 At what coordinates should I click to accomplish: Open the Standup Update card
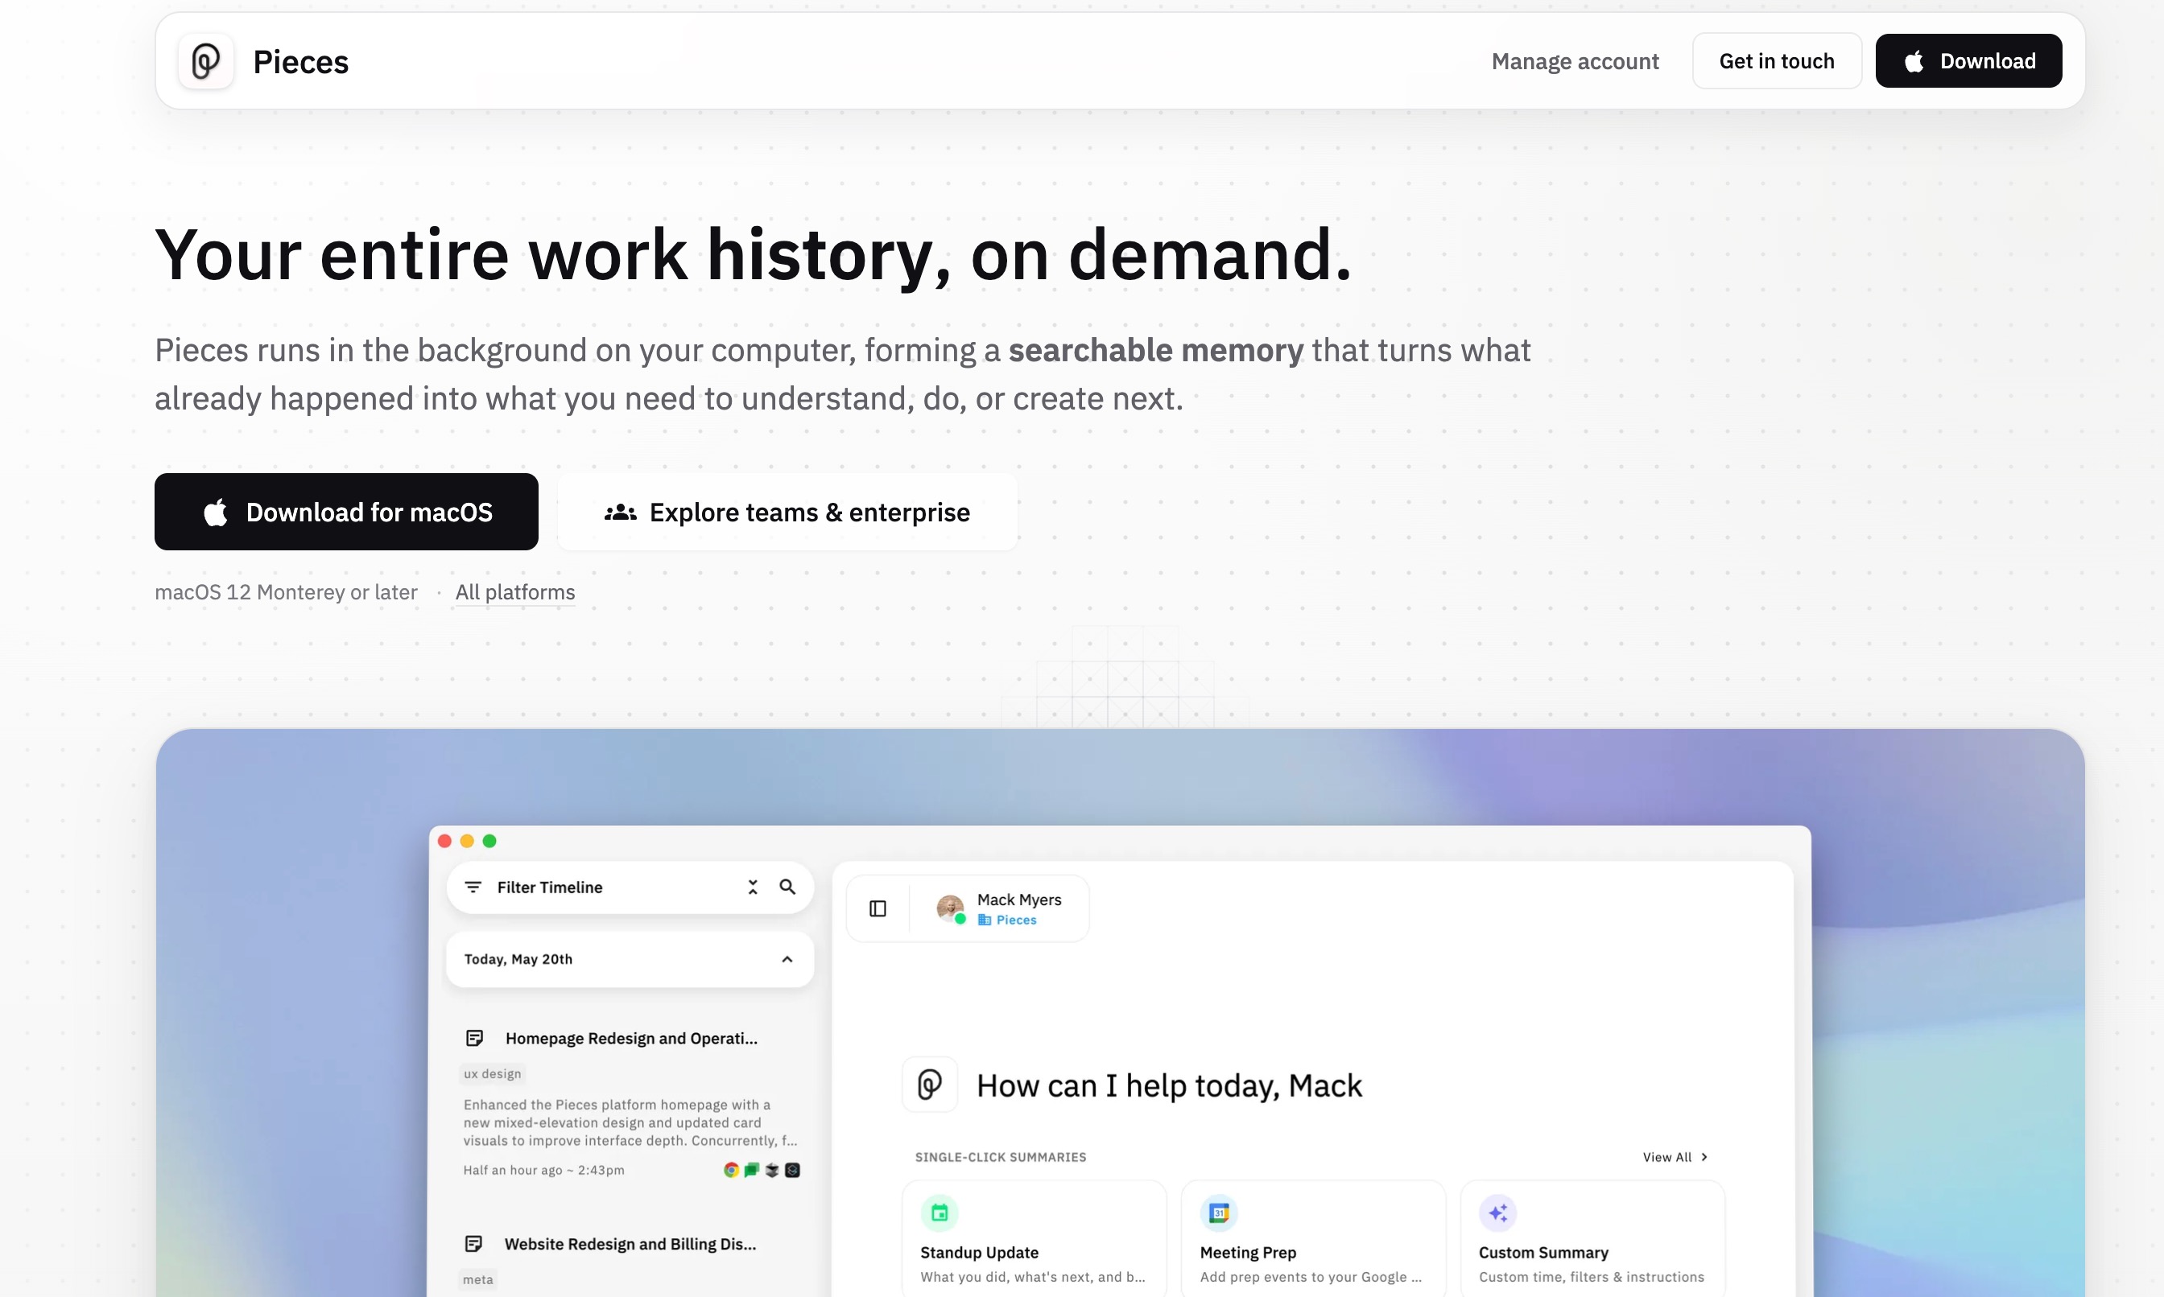pyautogui.click(x=1034, y=1239)
